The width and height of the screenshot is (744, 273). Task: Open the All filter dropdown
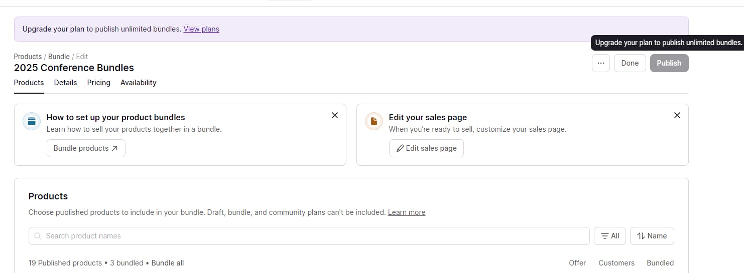(x=610, y=236)
